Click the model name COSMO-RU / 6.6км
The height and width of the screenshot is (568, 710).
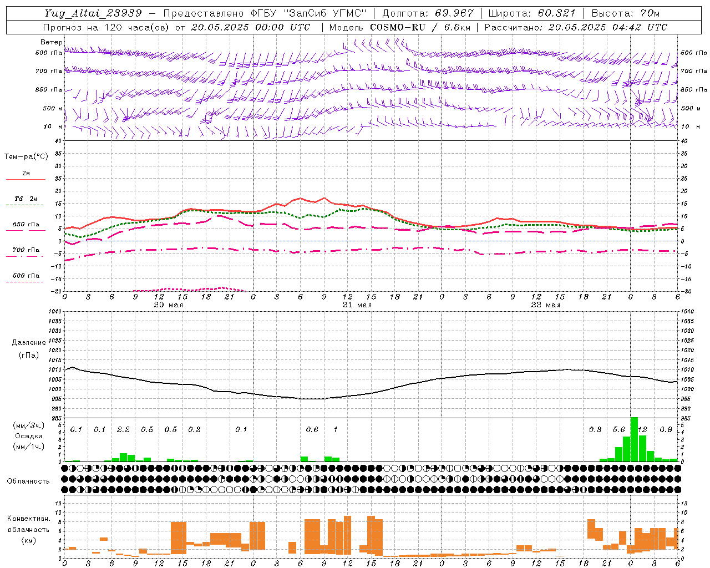tap(420, 27)
